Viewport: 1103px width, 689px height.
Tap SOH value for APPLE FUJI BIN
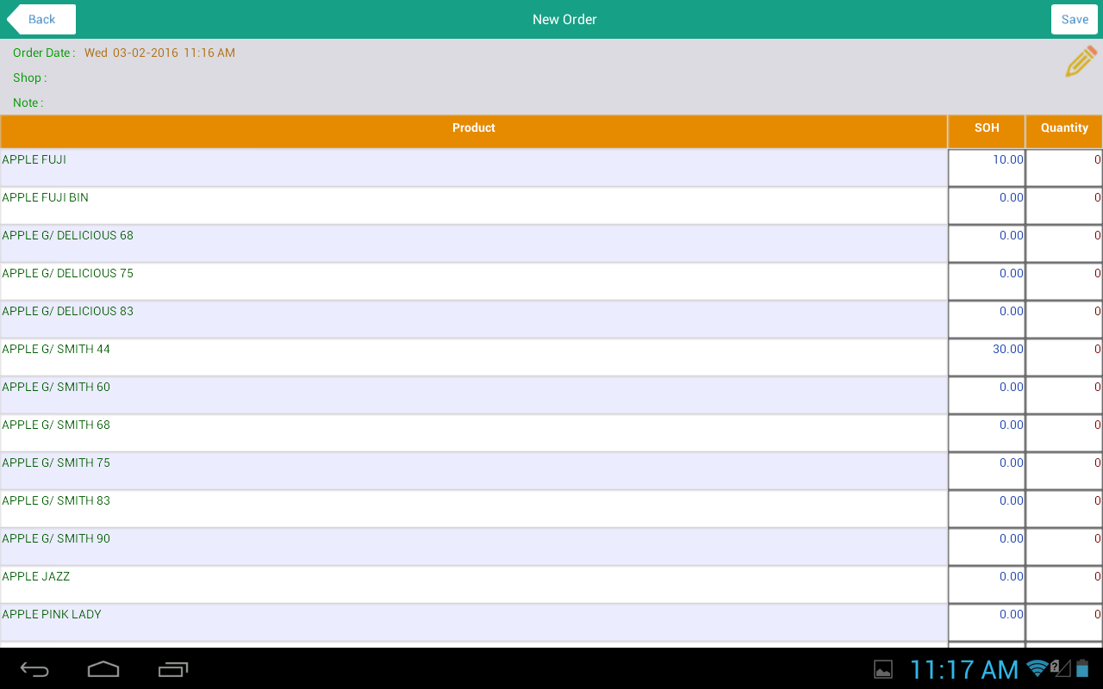point(987,206)
